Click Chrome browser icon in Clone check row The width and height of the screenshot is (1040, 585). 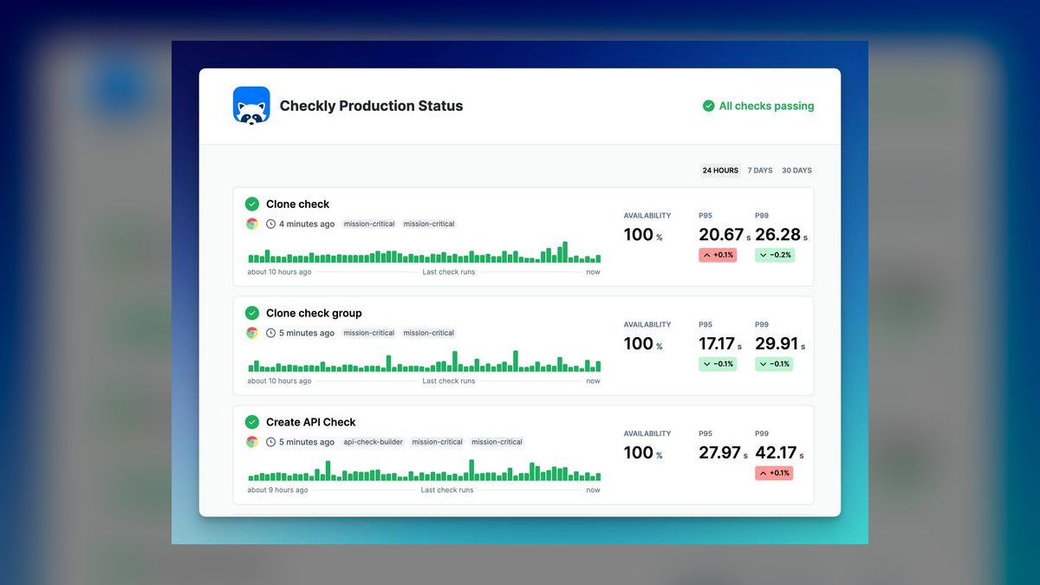tap(252, 224)
